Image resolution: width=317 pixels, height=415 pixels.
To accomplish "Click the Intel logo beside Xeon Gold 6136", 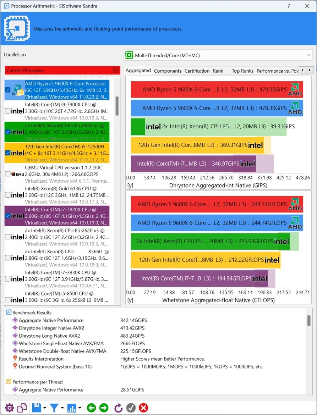I will 18,195.
